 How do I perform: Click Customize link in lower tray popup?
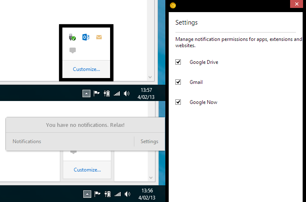[x=87, y=170]
